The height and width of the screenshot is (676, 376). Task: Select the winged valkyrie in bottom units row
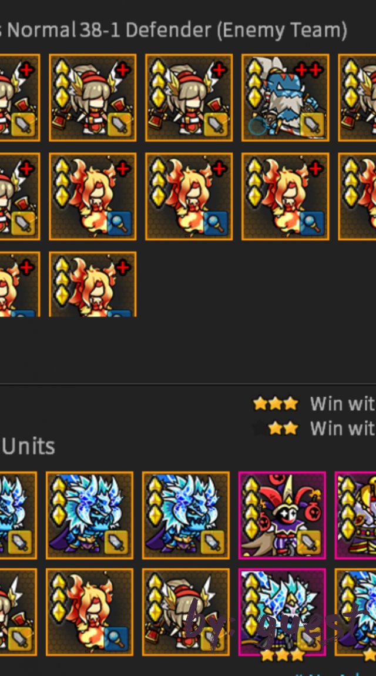[186, 612]
